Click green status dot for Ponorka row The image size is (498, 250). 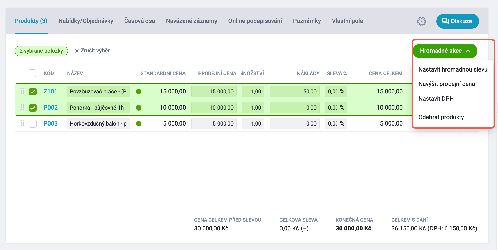pos(139,108)
